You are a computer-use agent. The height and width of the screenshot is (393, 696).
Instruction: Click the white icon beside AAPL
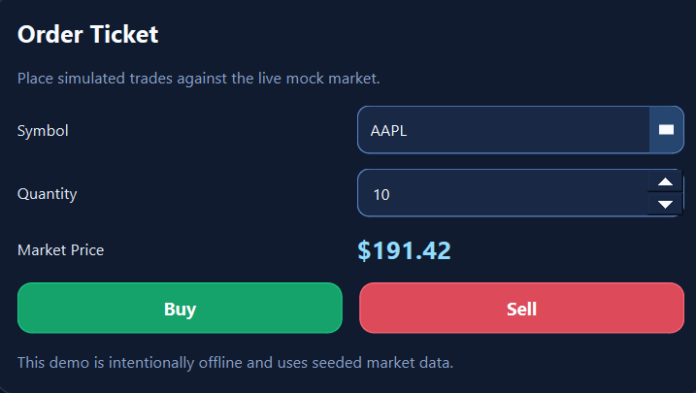pyautogui.click(x=666, y=130)
